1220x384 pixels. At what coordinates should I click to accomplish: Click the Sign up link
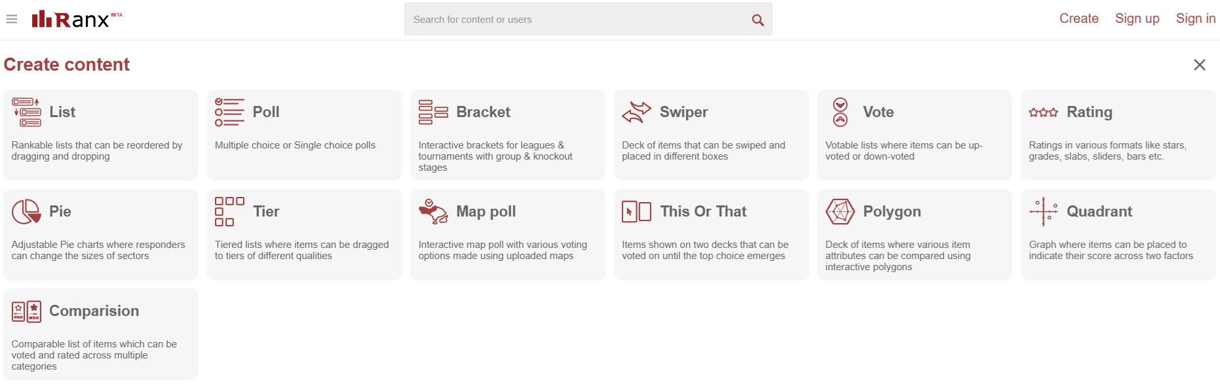click(1137, 18)
